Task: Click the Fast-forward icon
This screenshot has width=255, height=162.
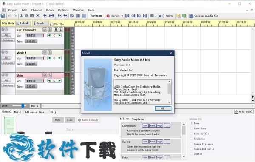Action: pyautogui.click(x=139, y=16)
